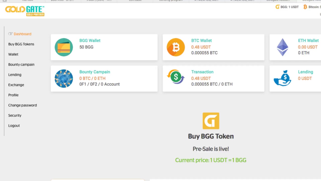Click the Transaction dollar icon

click(176, 77)
